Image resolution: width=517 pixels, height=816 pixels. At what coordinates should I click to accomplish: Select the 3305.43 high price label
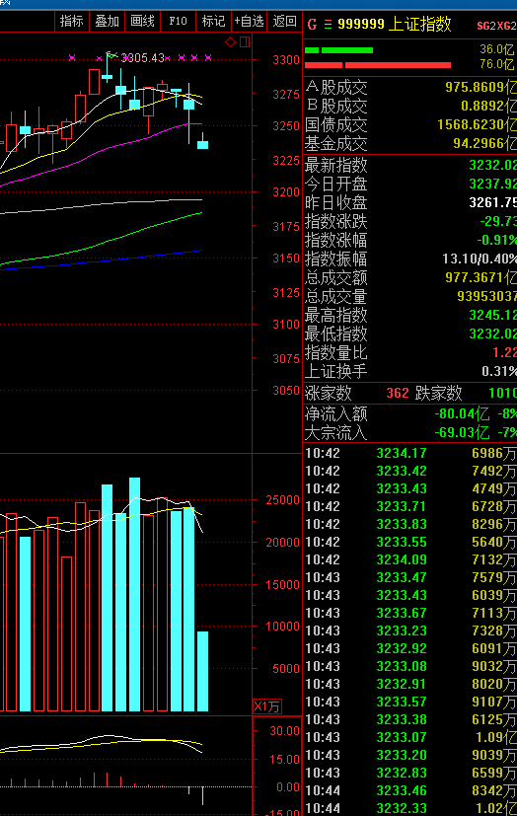(142, 58)
